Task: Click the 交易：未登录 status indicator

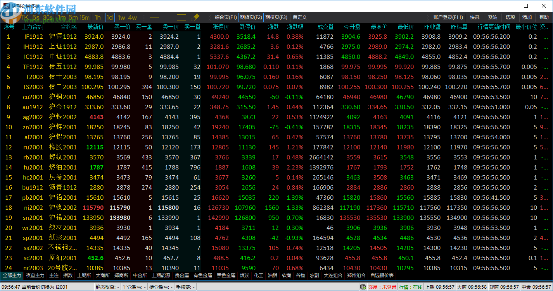Action: pos(382,287)
